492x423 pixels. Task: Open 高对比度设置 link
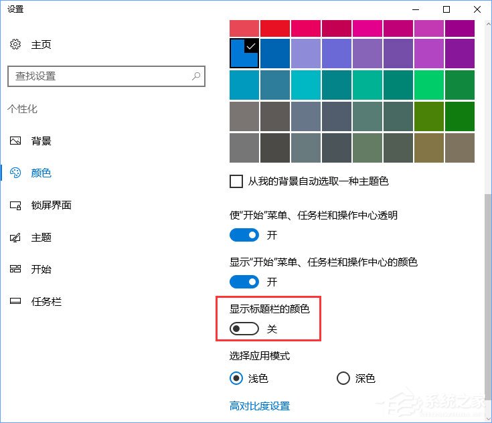pyautogui.click(x=260, y=406)
